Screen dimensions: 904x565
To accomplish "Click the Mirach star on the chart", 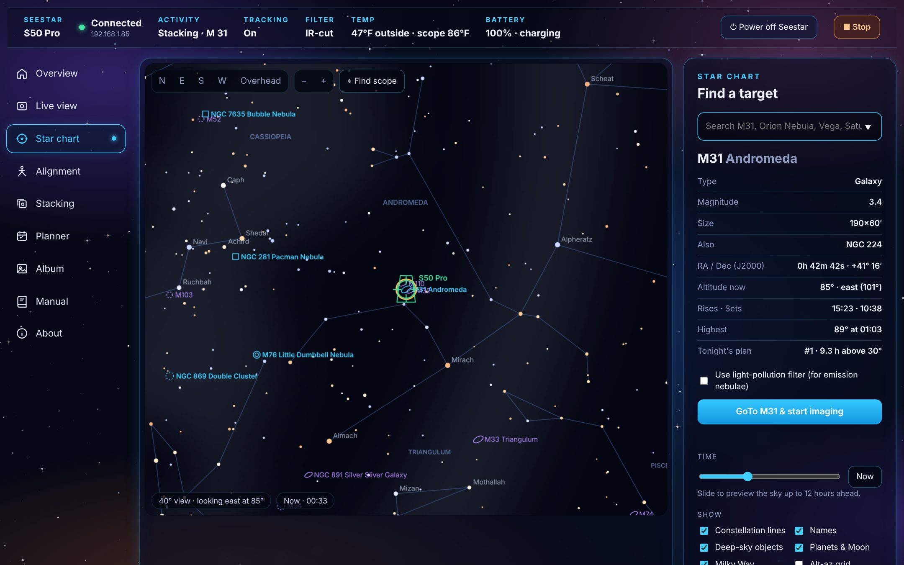I will [447, 365].
